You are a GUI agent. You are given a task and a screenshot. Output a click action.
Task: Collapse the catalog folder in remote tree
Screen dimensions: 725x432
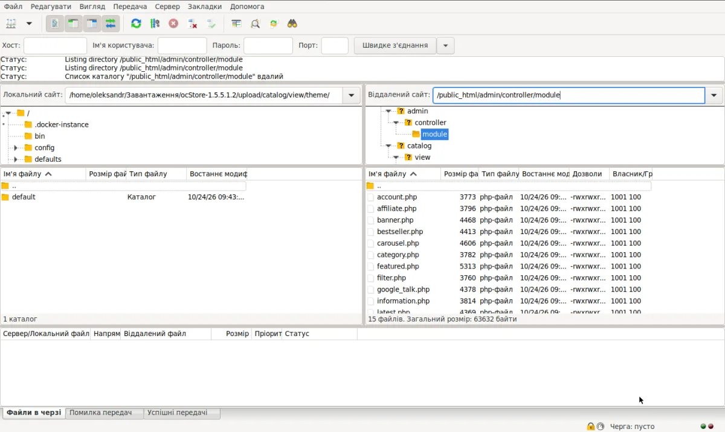[388, 145]
